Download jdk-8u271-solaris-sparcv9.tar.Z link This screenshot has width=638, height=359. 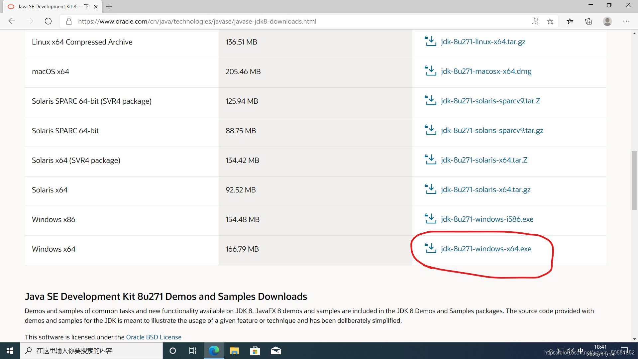(490, 101)
